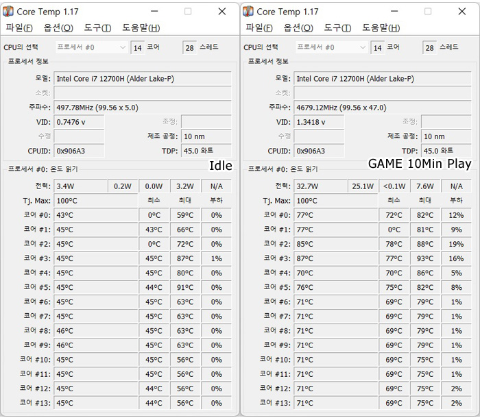
Task: Click 코어 #3 max value 87°C in left window
Action: click(x=185, y=258)
